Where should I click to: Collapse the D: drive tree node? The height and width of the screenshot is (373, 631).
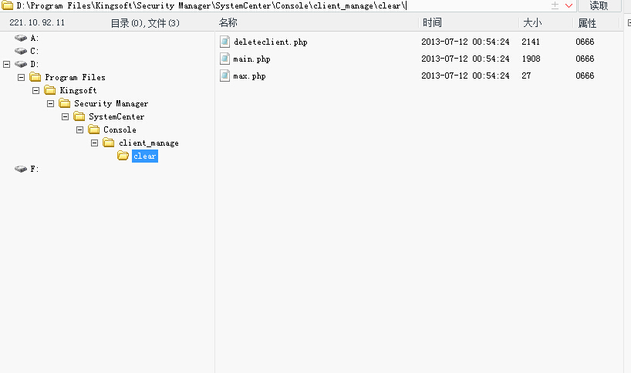click(x=6, y=64)
